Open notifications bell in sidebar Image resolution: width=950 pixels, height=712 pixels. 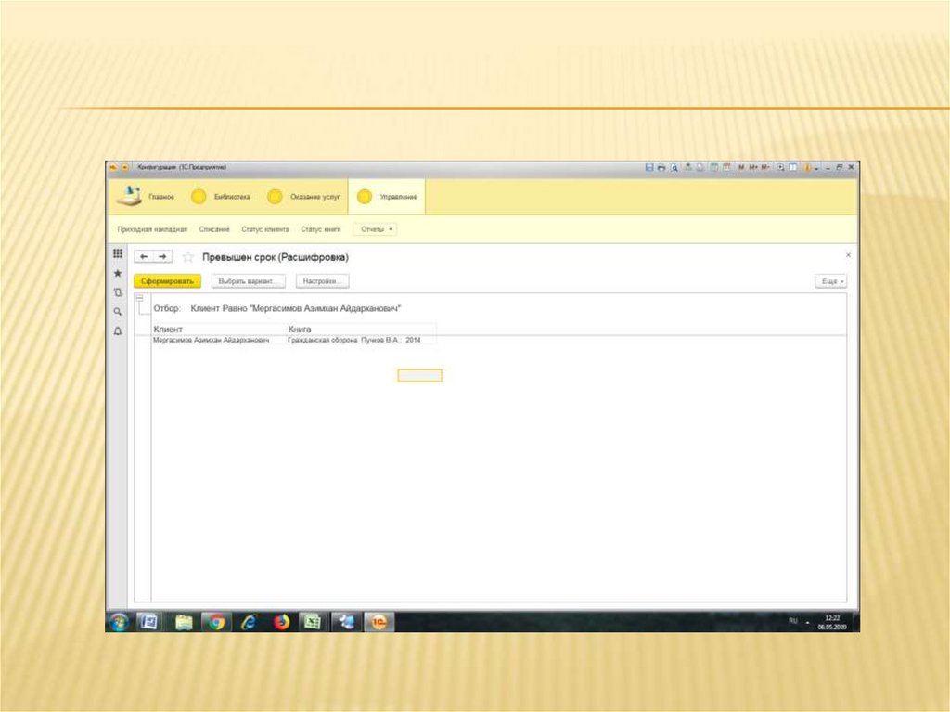118,330
